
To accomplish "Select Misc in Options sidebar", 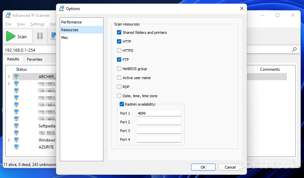I will [x=81, y=38].
